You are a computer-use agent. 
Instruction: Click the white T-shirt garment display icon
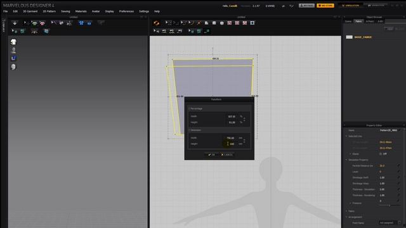pos(13,42)
